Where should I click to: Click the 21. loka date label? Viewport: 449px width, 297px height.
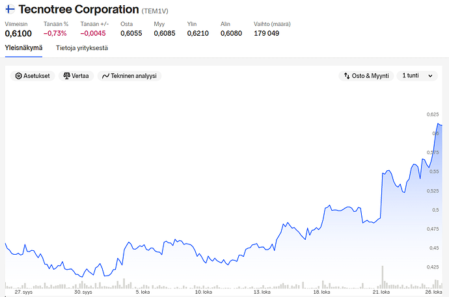pos(381,292)
